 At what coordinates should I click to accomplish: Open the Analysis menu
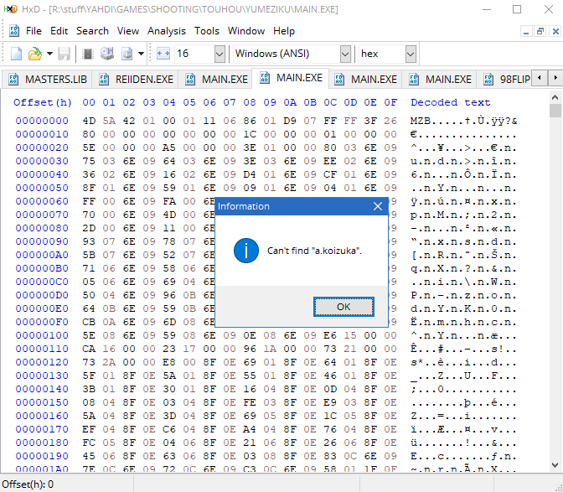pos(167,31)
